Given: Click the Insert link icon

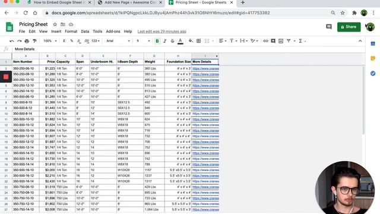Looking at the screenshot, I should pos(265,41).
